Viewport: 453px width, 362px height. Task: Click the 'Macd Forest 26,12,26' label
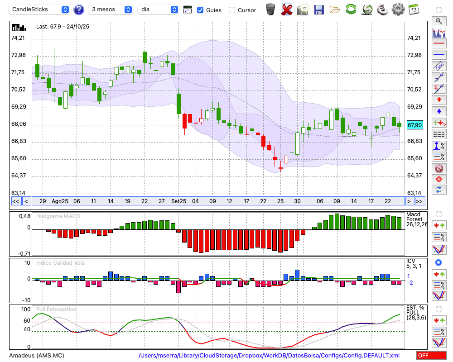pyautogui.click(x=416, y=219)
